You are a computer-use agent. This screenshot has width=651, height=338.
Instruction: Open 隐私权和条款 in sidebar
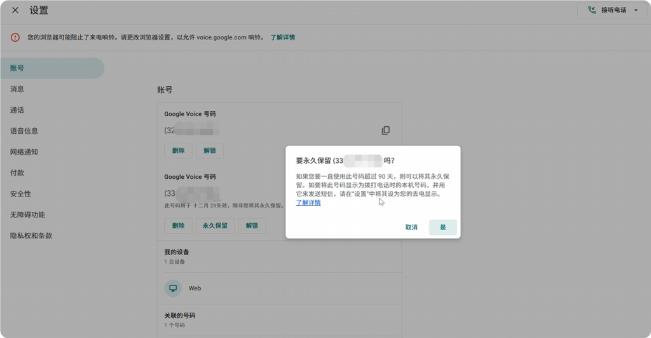(x=31, y=235)
